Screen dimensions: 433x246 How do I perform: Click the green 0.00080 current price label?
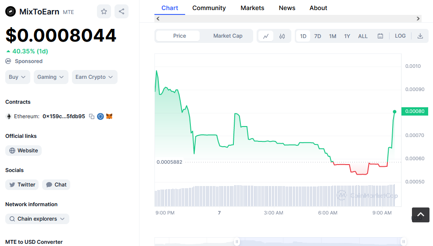coord(415,111)
